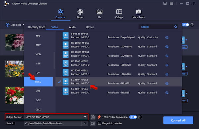Open settings gear for Same as source

(167, 37)
